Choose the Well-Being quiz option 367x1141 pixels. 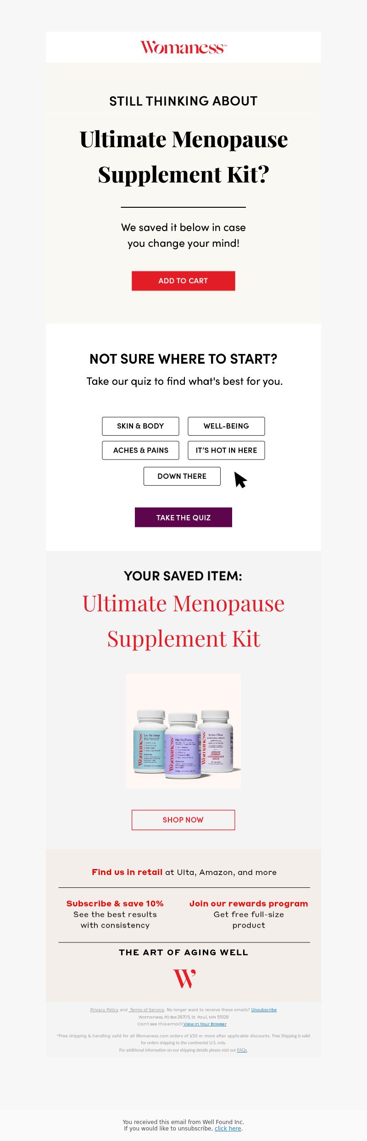tap(226, 426)
